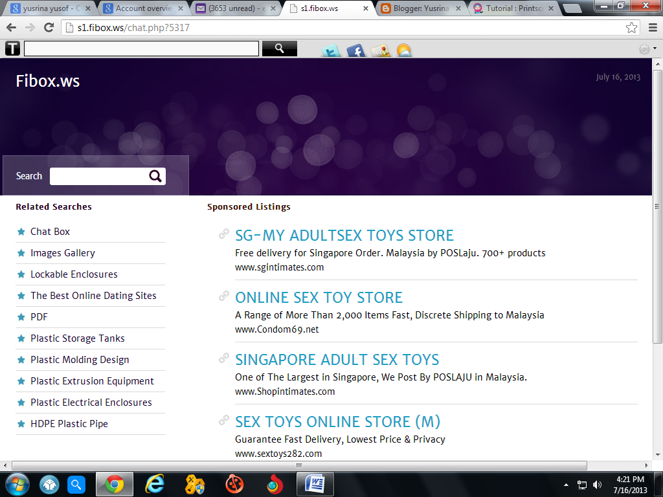Open a new tab
Viewport: 663px width, 497px height.
click(573, 8)
